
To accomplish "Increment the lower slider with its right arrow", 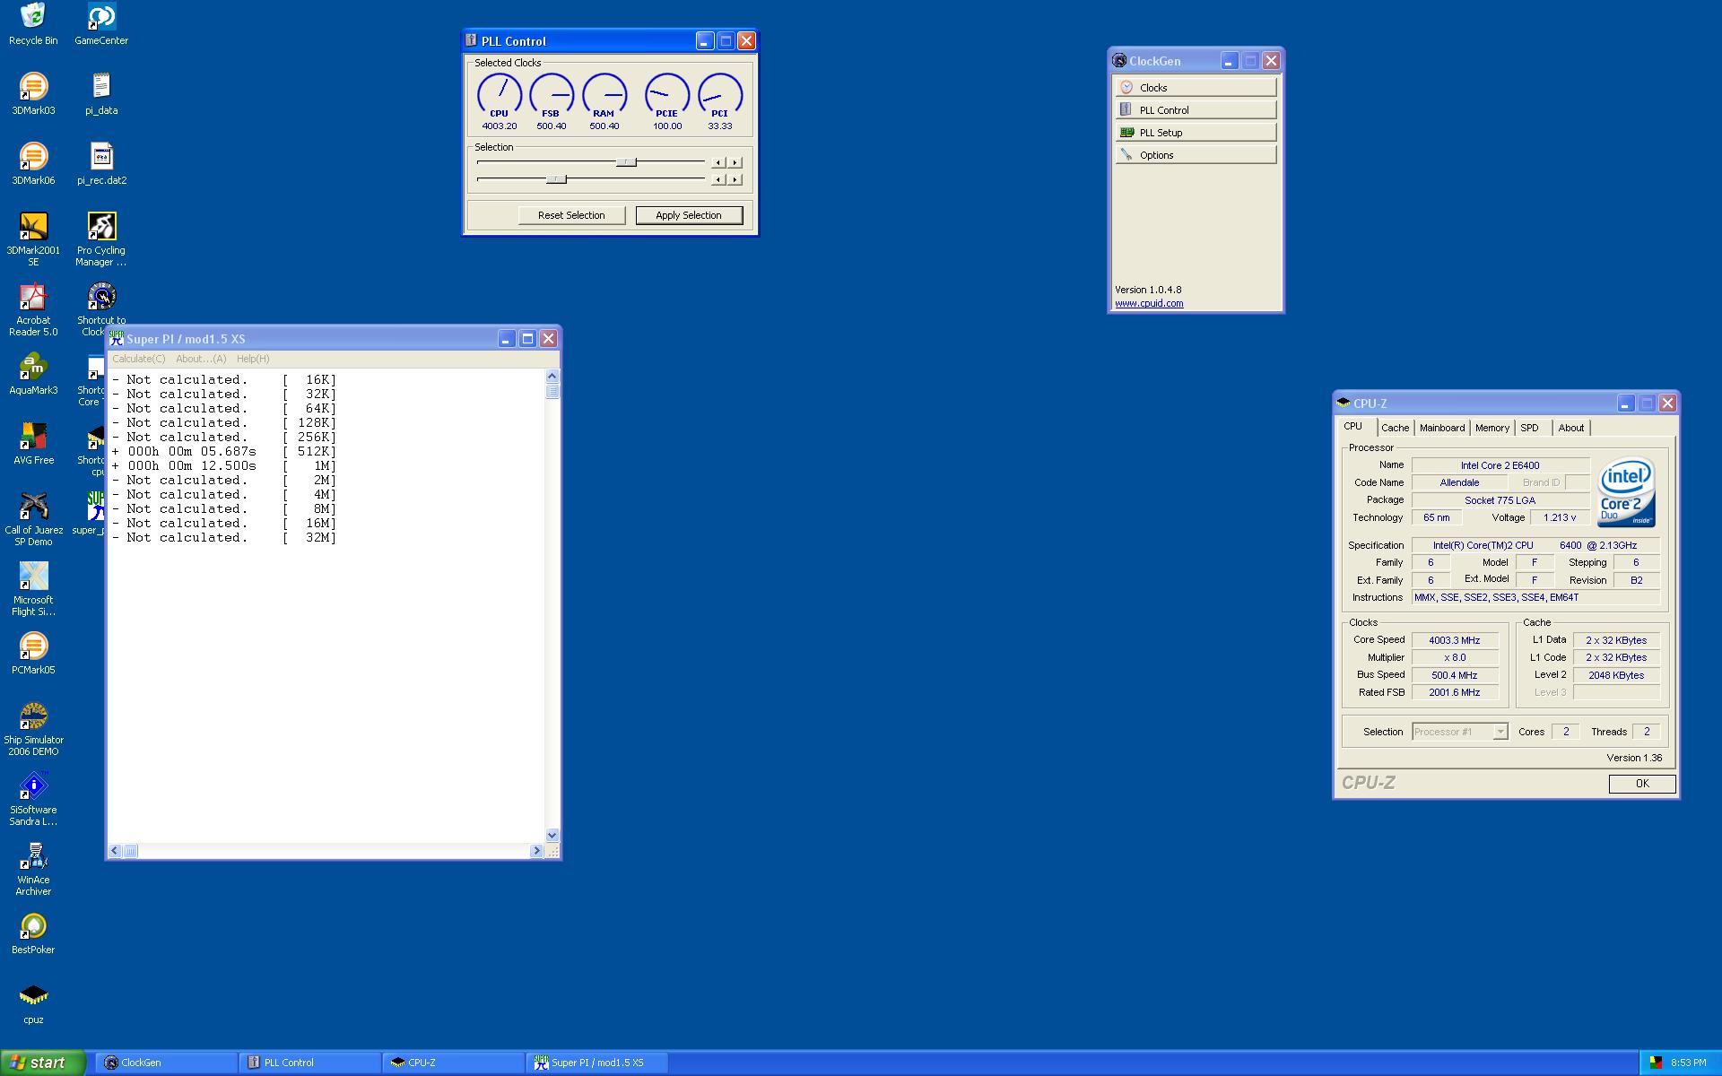I will click(735, 179).
